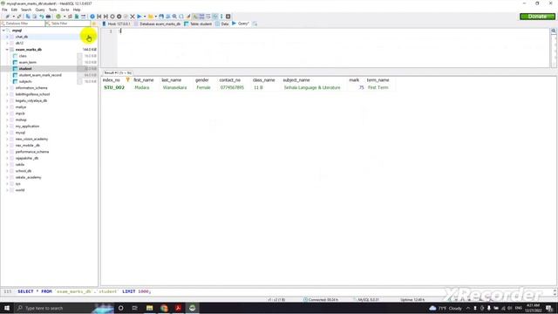The height and width of the screenshot is (314, 558).
Task: Click in the Table filter field
Action: (x=68, y=24)
